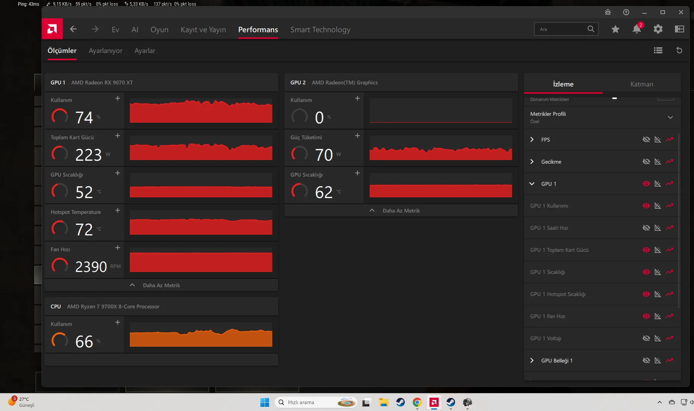Expand the Metrikler Profili dropdown
Viewport: 694px width, 411px height.
pos(670,117)
